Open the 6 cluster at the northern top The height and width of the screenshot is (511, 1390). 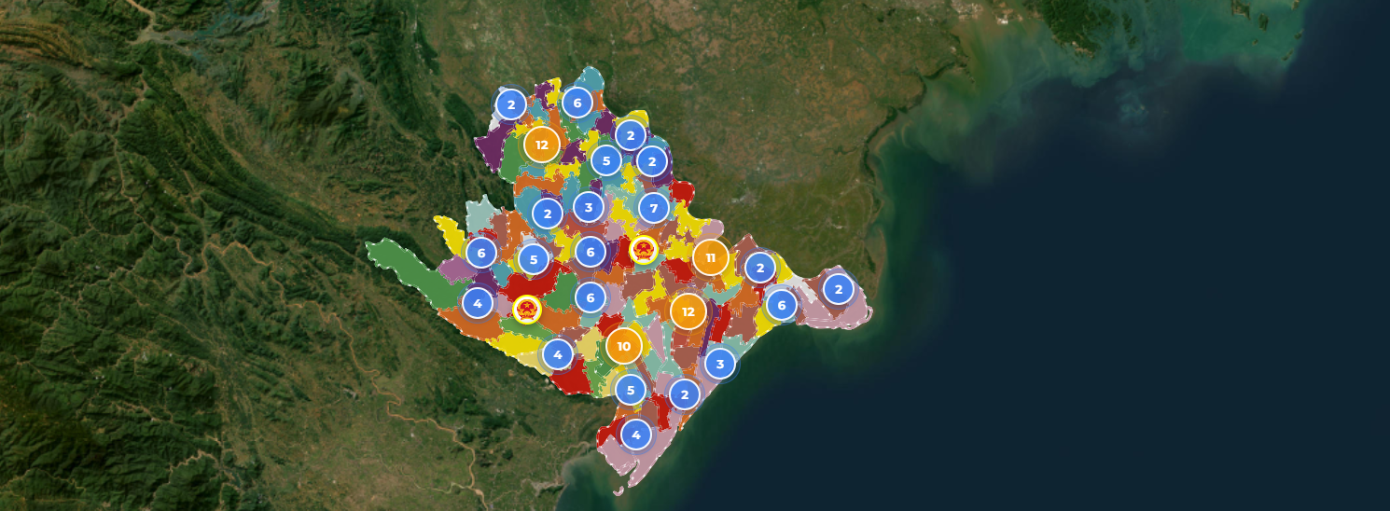(x=577, y=103)
